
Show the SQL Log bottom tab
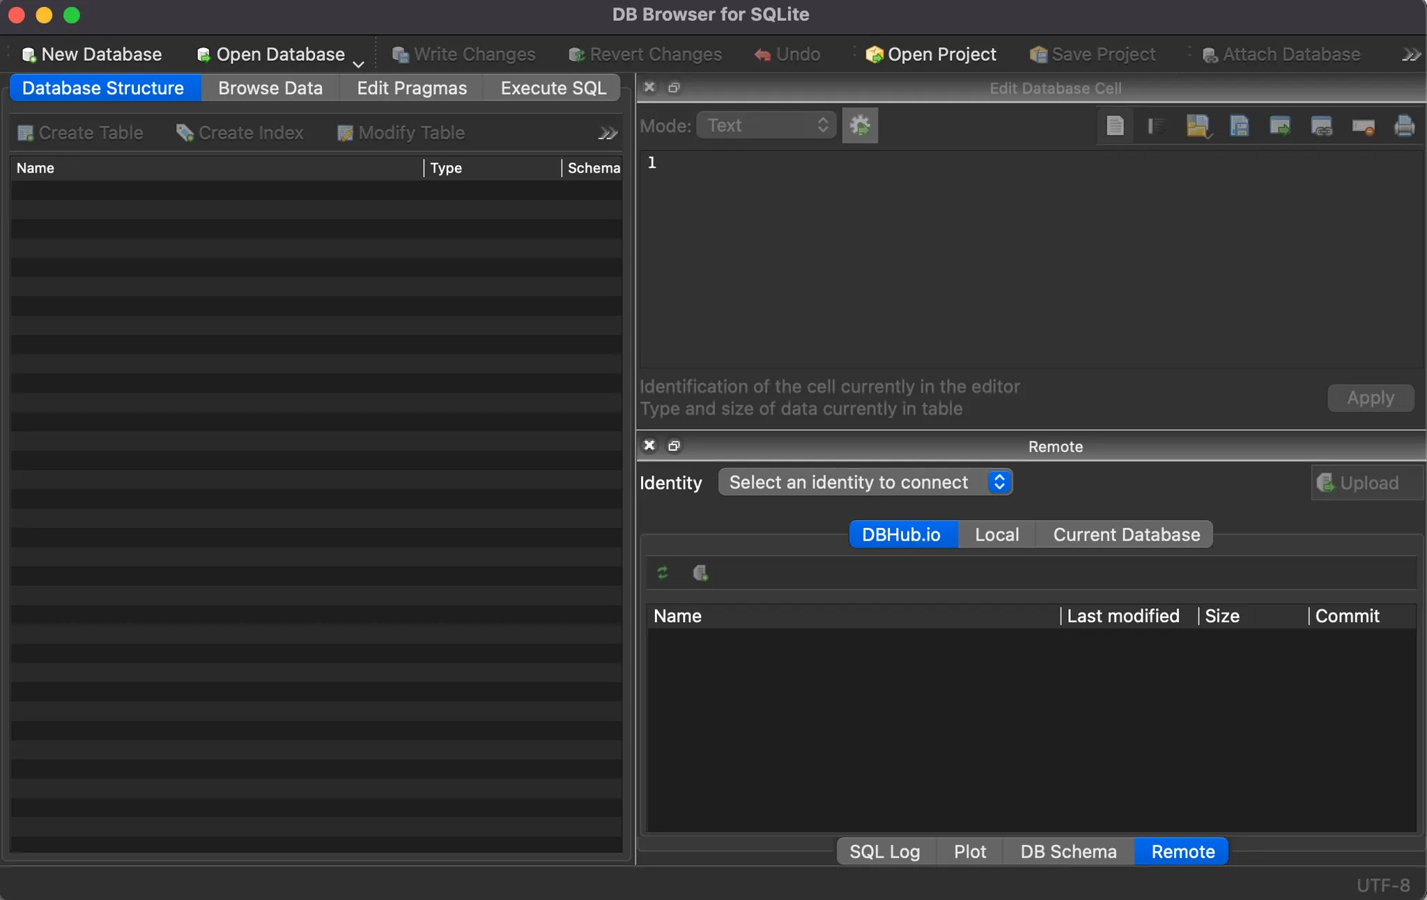tap(884, 851)
